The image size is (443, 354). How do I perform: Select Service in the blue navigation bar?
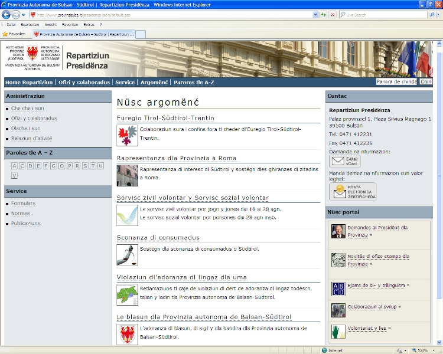click(125, 82)
